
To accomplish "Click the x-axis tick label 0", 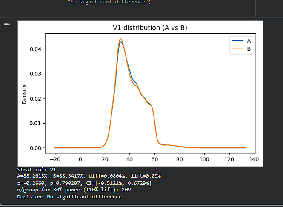I will (80, 159).
